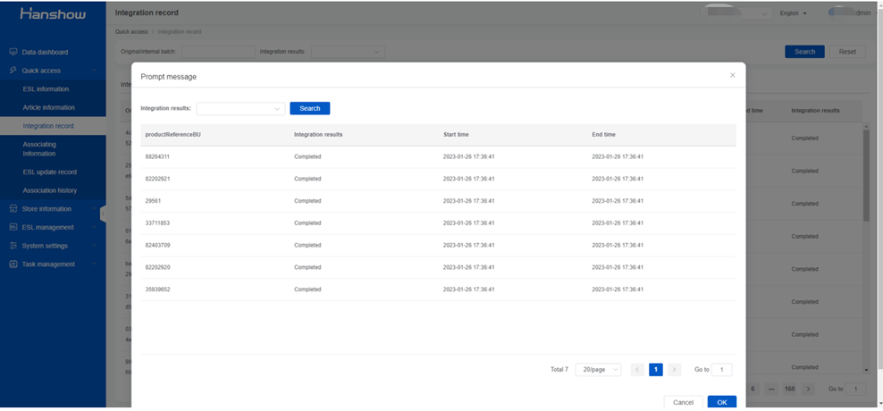Click product reference 82202920
This screenshot has width=883, height=411.
pos(157,267)
